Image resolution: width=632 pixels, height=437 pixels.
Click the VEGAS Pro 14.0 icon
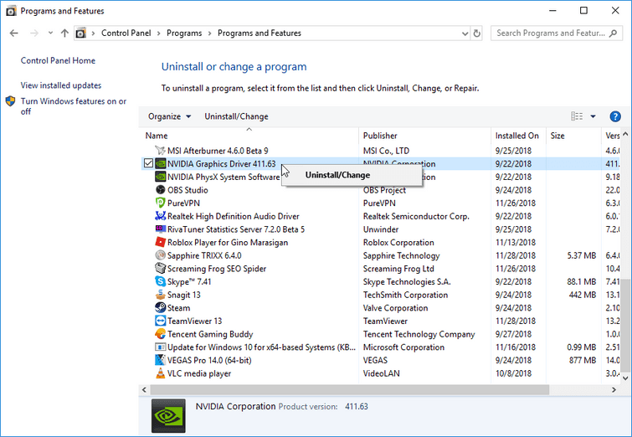161,361
